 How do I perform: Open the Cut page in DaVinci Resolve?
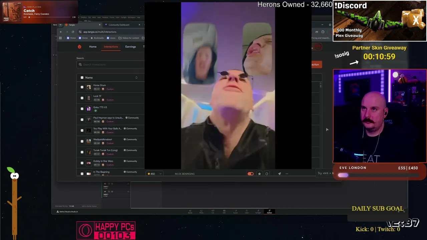[x=213, y=211]
